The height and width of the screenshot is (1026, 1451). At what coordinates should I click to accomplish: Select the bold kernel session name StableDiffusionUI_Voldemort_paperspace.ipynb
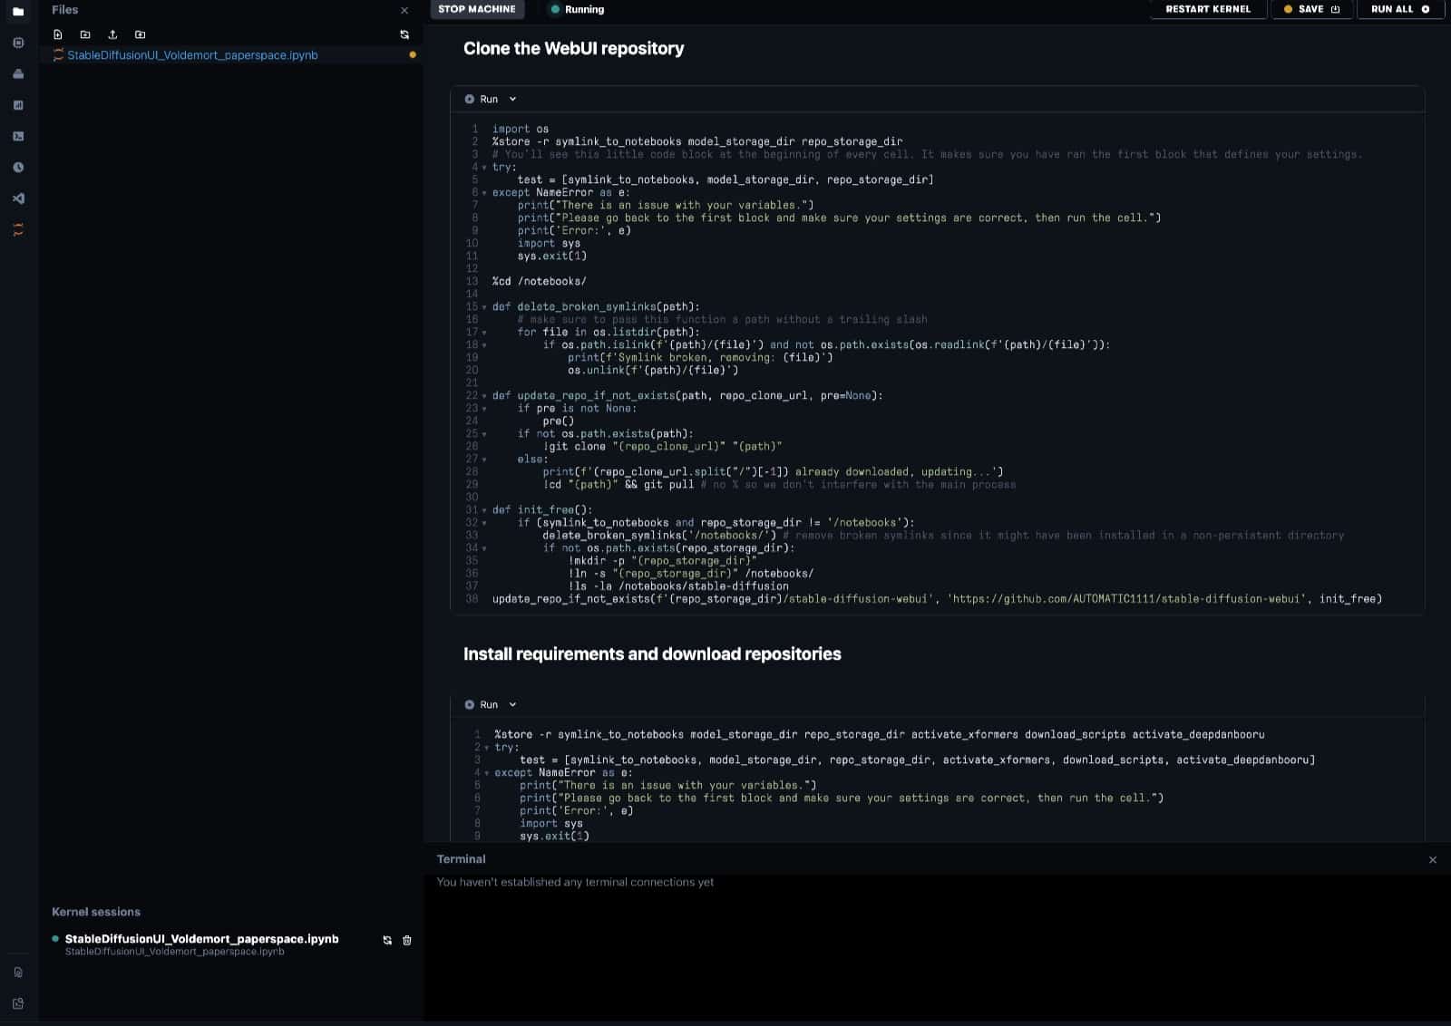[x=201, y=939]
